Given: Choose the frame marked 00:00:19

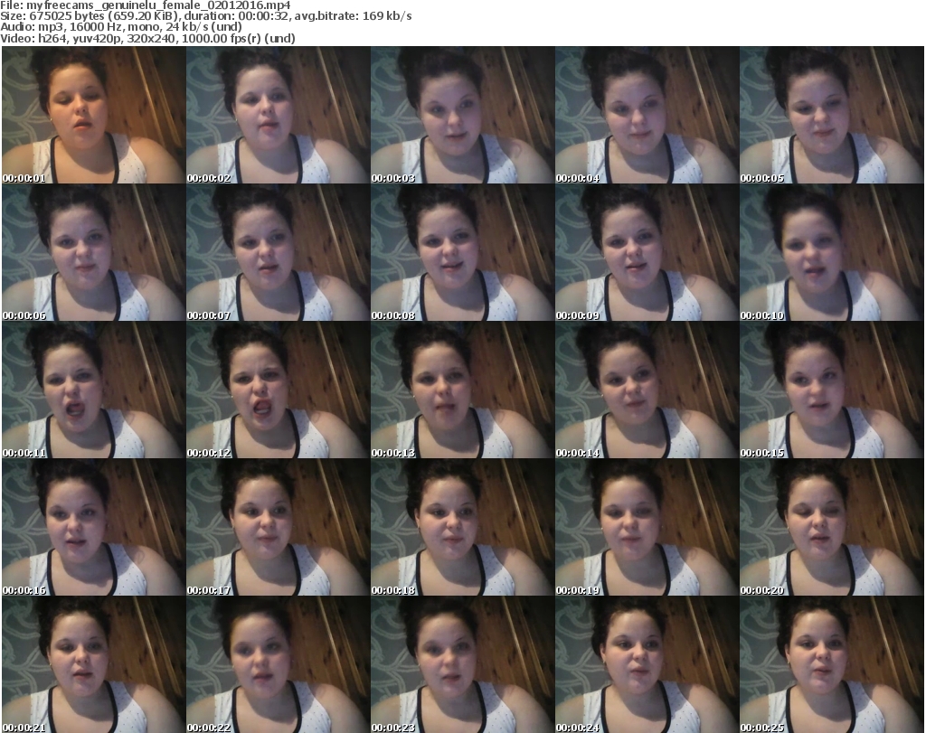Looking at the screenshot, I should click(x=647, y=528).
